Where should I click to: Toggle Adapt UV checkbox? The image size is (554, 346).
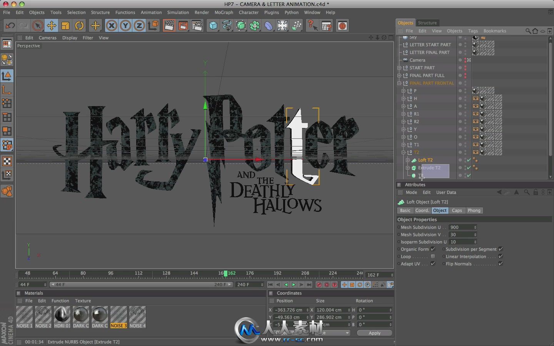click(433, 264)
